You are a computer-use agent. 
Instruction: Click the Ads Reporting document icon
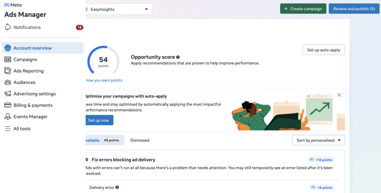(x=8, y=71)
